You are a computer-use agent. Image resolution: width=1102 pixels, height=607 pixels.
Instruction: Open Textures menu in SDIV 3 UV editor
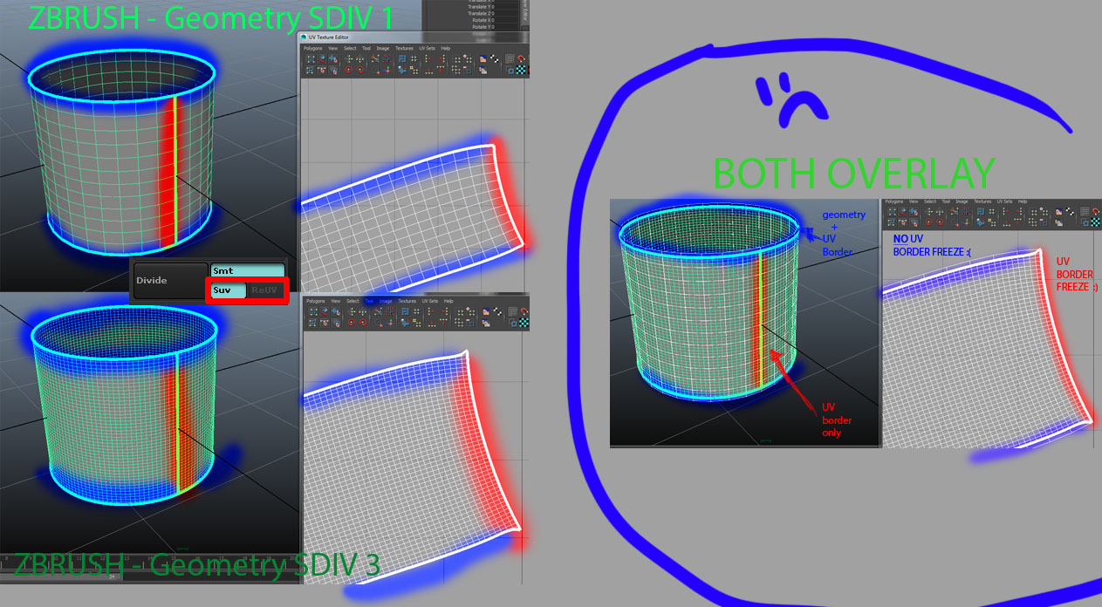(407, 301)
